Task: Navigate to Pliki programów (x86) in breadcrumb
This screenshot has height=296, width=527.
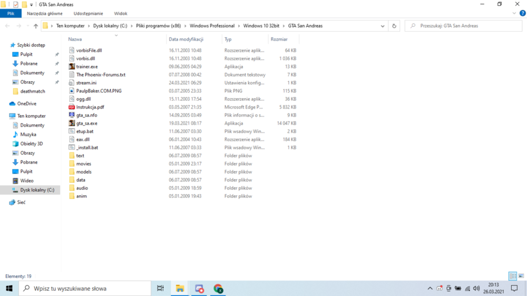Action: [x=158, y=26]
